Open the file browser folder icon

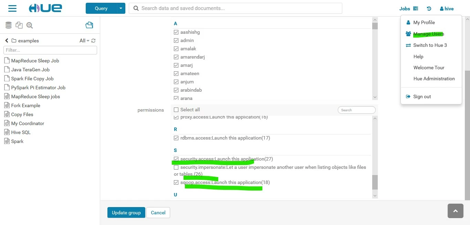coord(89,25)
